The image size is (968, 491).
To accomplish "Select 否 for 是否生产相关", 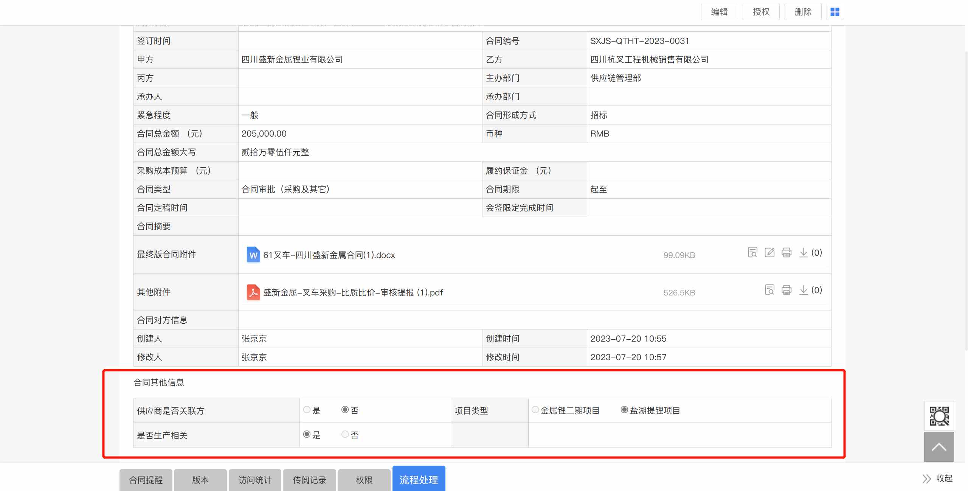I will 345,434.
